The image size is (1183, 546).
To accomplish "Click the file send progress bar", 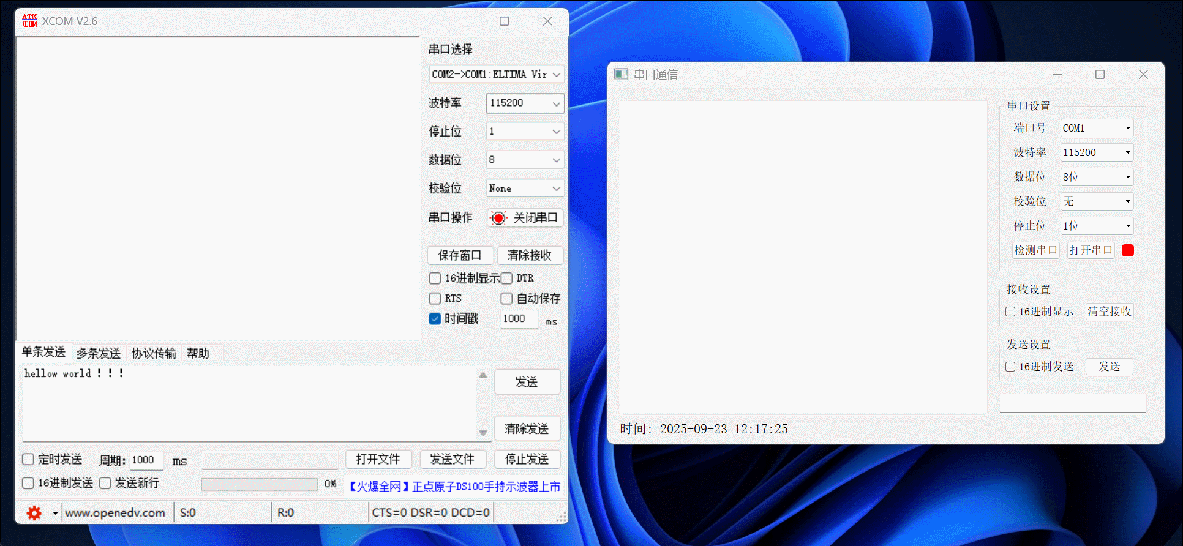I will click(x=260, y=484).
